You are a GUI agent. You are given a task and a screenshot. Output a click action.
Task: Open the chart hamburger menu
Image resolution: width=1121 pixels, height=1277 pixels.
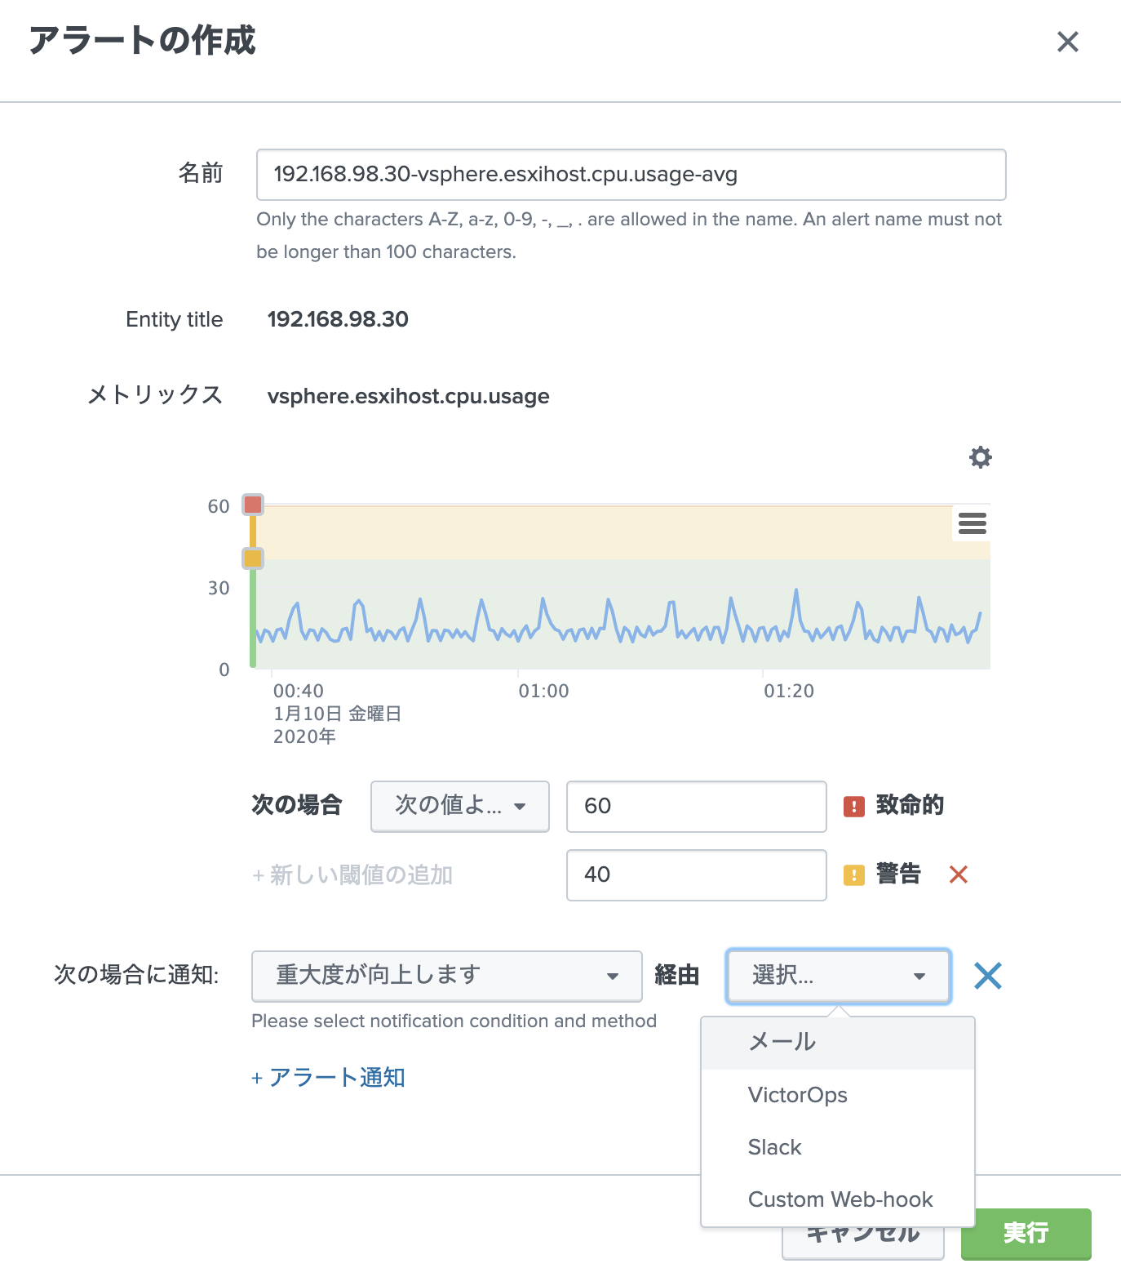pyautogui.click(x=972, y=523)
